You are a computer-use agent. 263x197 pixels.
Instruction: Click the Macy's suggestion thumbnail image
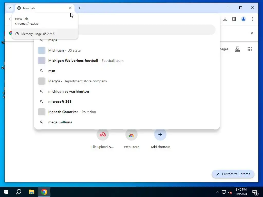click(x=42, y=81)
